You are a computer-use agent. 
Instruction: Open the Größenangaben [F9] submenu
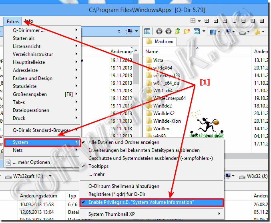click(x=42, y=94)
